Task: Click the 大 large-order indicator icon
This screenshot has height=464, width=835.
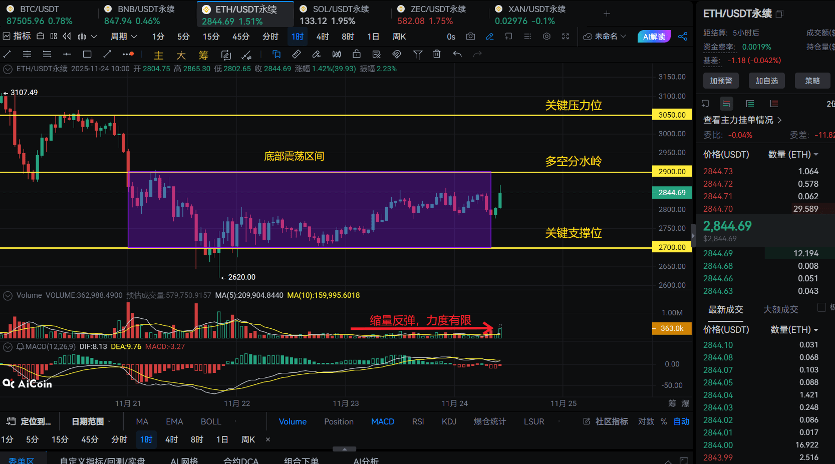Action: (181, 55)
